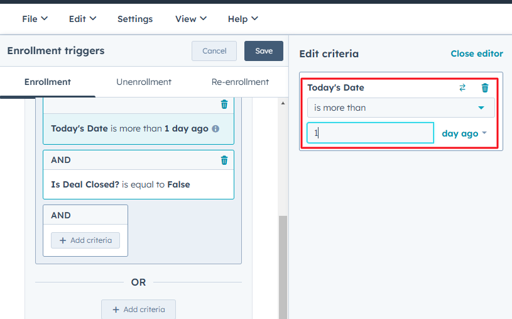The width and height of the screenshot is (512, 319).
Task: Click the Save button
Action: tap(264, 51)
